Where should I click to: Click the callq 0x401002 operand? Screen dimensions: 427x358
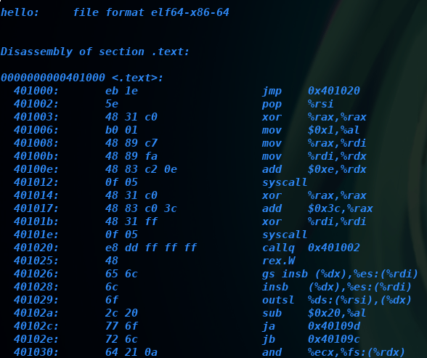tap(334, 248)
